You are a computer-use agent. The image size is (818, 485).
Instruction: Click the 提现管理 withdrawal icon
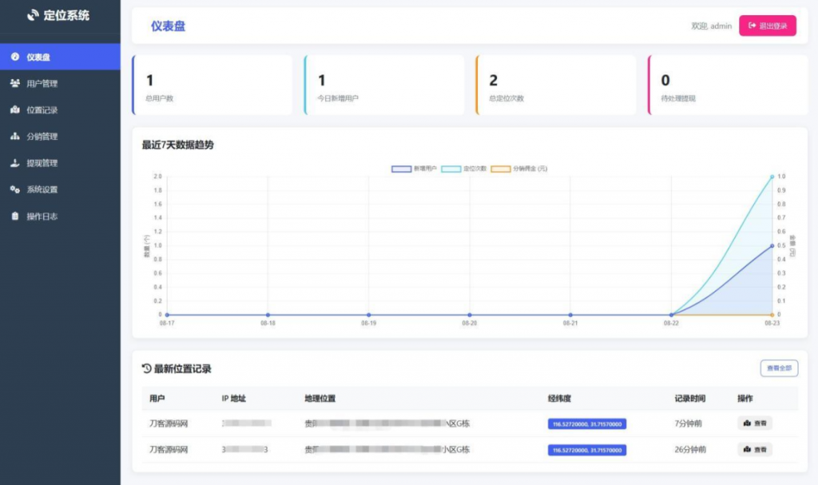coord(15,163)
